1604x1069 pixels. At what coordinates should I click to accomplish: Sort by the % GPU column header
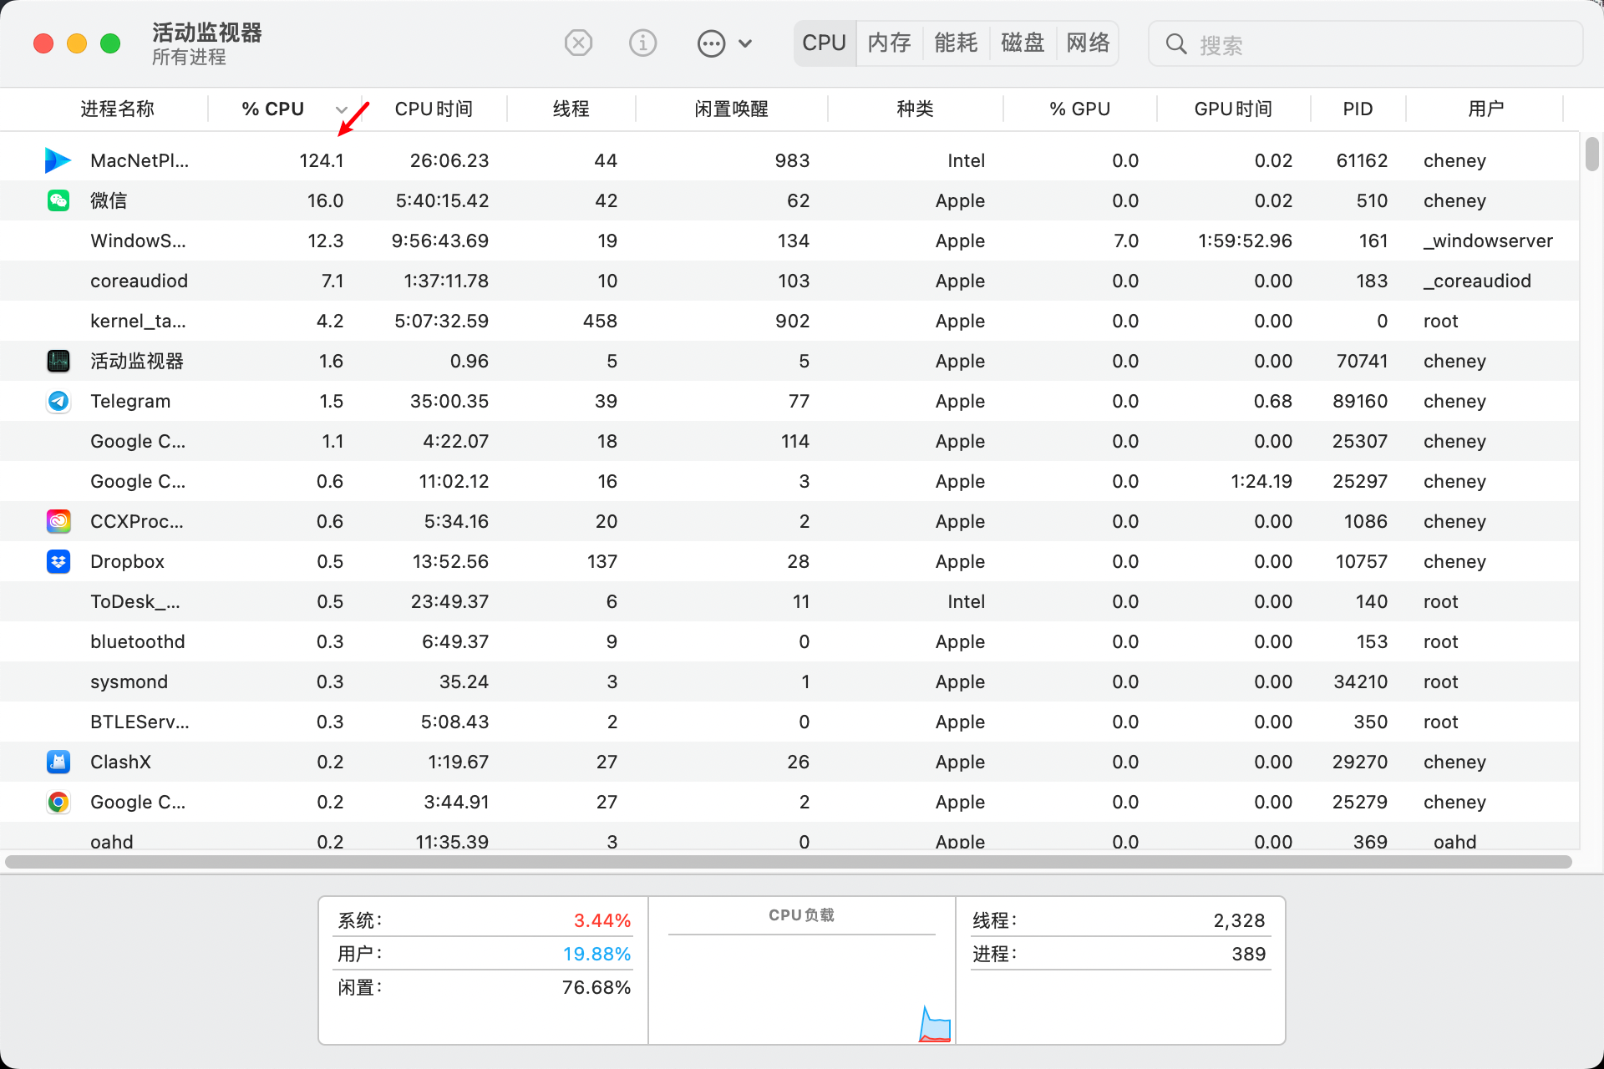pos(1079,109)
